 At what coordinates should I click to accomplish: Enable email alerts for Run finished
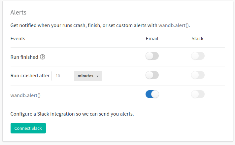click(152, 56)
